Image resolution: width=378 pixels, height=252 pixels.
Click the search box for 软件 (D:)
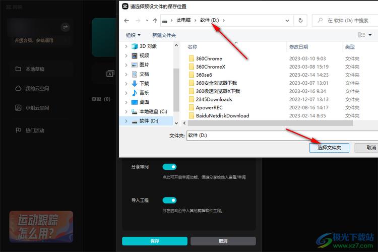(345, 21)
